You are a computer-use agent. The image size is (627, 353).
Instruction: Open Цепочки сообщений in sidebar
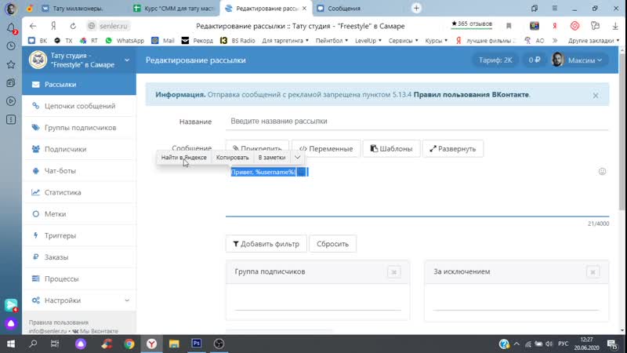(x=79, y=106)
